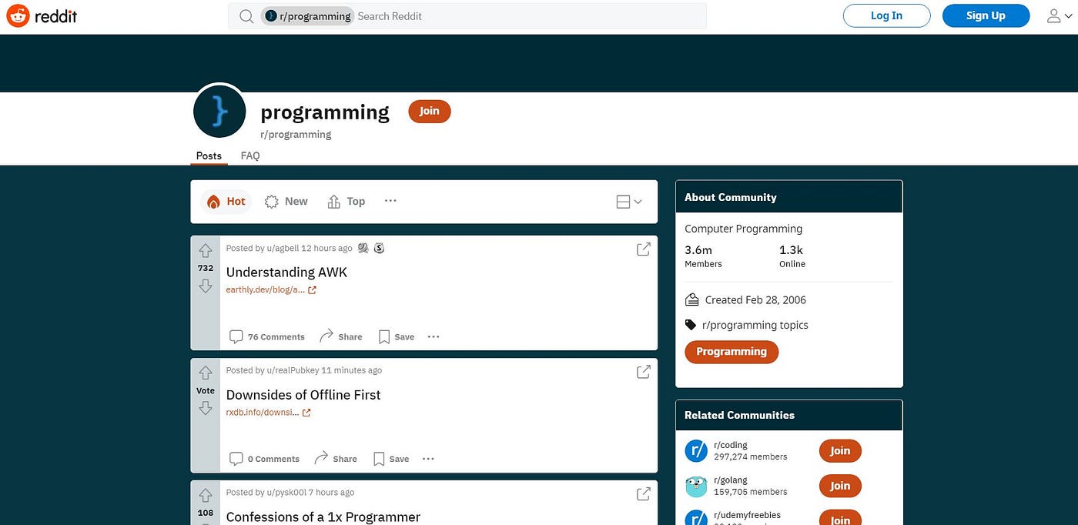Join the programming community
1078x525 pixels.
[430, 111]
